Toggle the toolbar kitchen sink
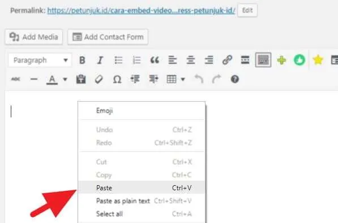Viewport: 338px width, 223px height. [x=263, y=60]
